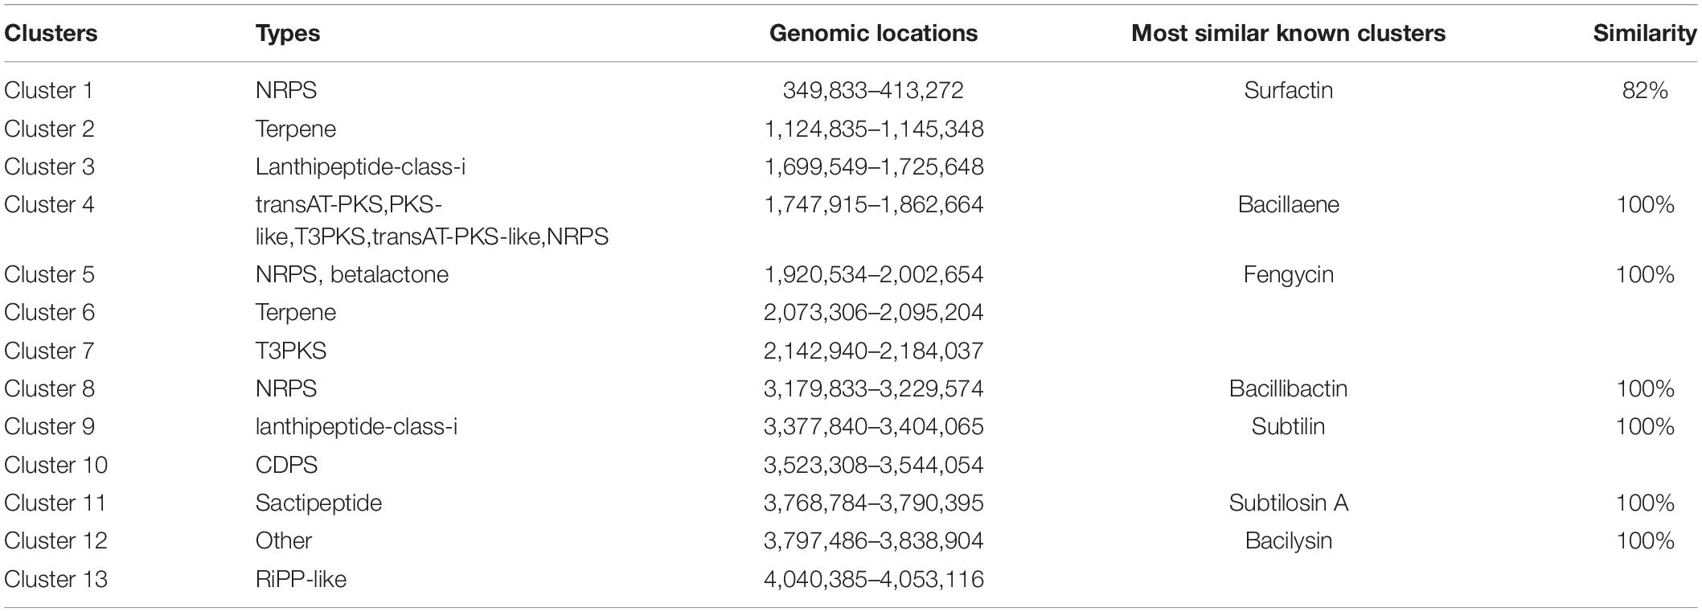The height and width of the screenshot is (612, 1702).
Task: Click the genomic location 2,142,940–2,184,037
Action: pos(874,351)
